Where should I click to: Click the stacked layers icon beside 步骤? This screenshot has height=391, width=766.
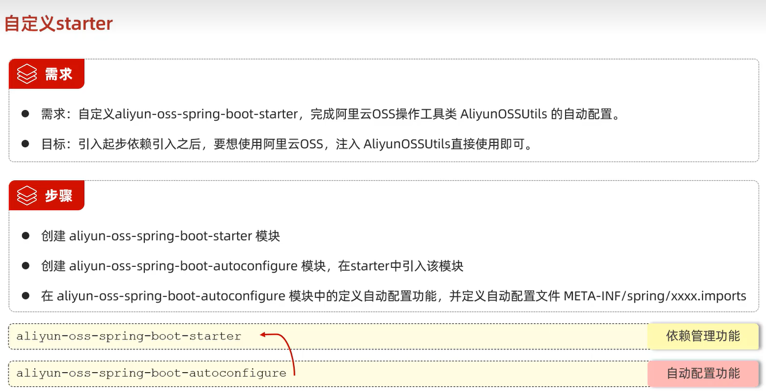(x=26, y=195)
